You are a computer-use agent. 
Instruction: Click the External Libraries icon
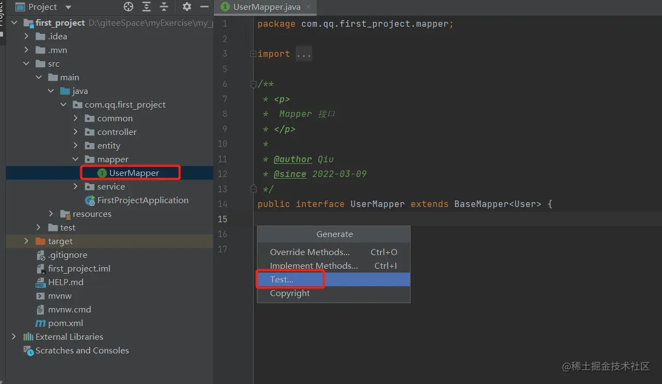[x=28, y=337]
